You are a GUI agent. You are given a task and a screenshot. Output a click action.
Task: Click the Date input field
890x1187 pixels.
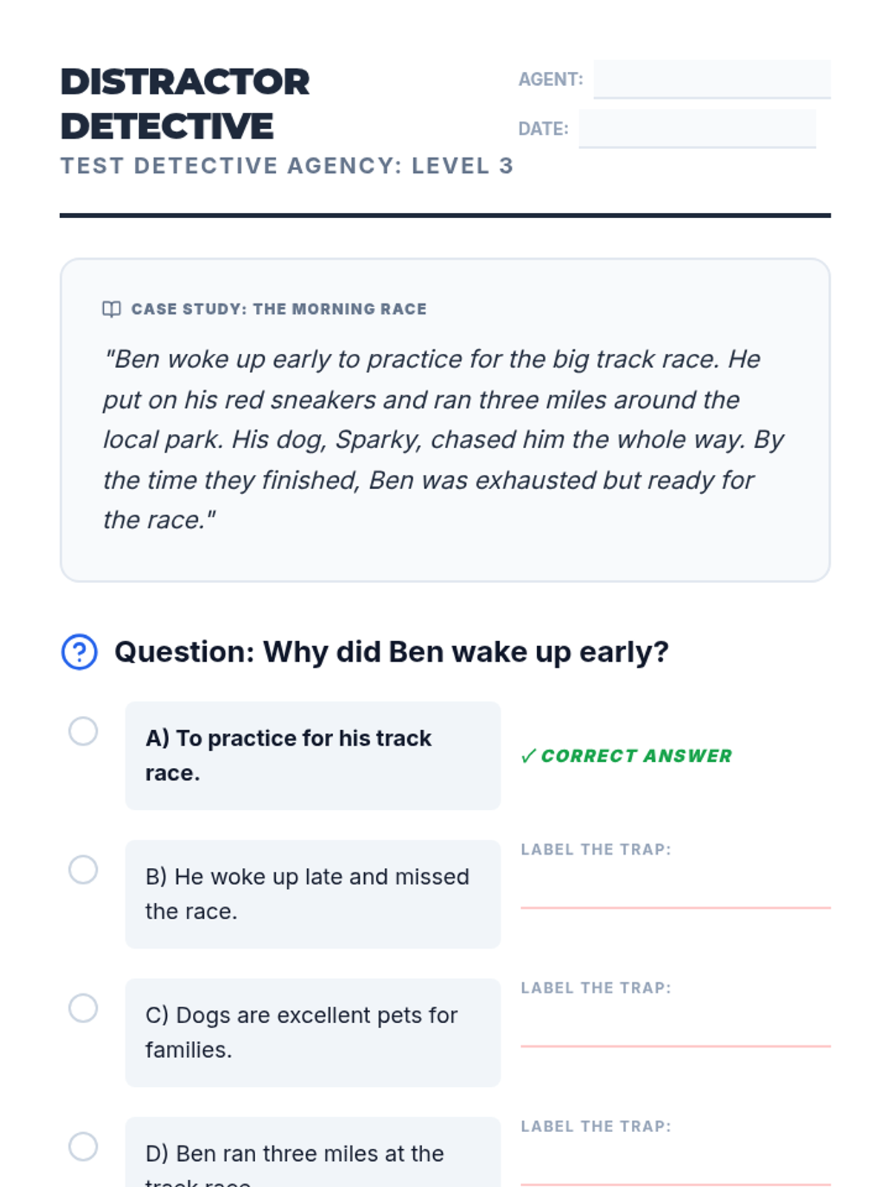click(697, 129)
